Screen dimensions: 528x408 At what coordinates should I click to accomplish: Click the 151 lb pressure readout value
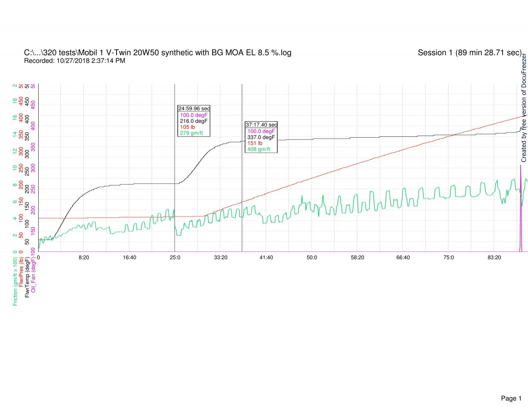click(255, 143)
